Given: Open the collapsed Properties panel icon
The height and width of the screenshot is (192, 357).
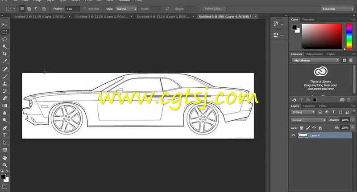Looking at the screenshot, I should 276,35.
